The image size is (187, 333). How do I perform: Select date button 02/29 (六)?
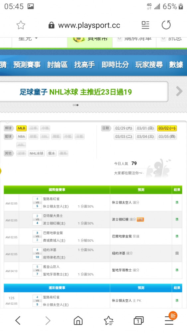point(124,128)
